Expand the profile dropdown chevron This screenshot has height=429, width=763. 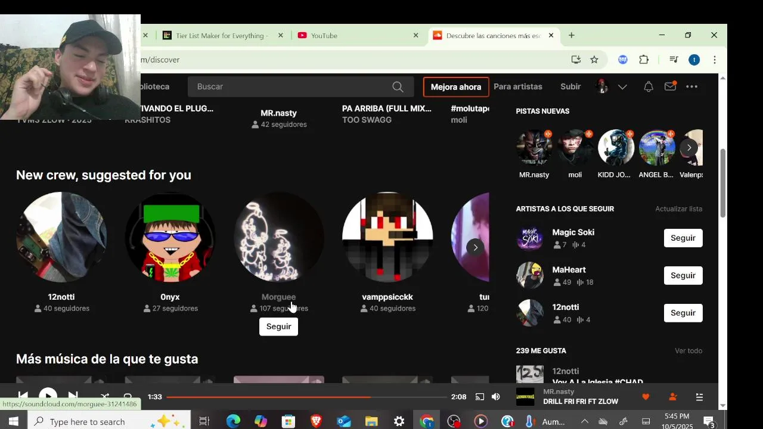pos(622,87)
